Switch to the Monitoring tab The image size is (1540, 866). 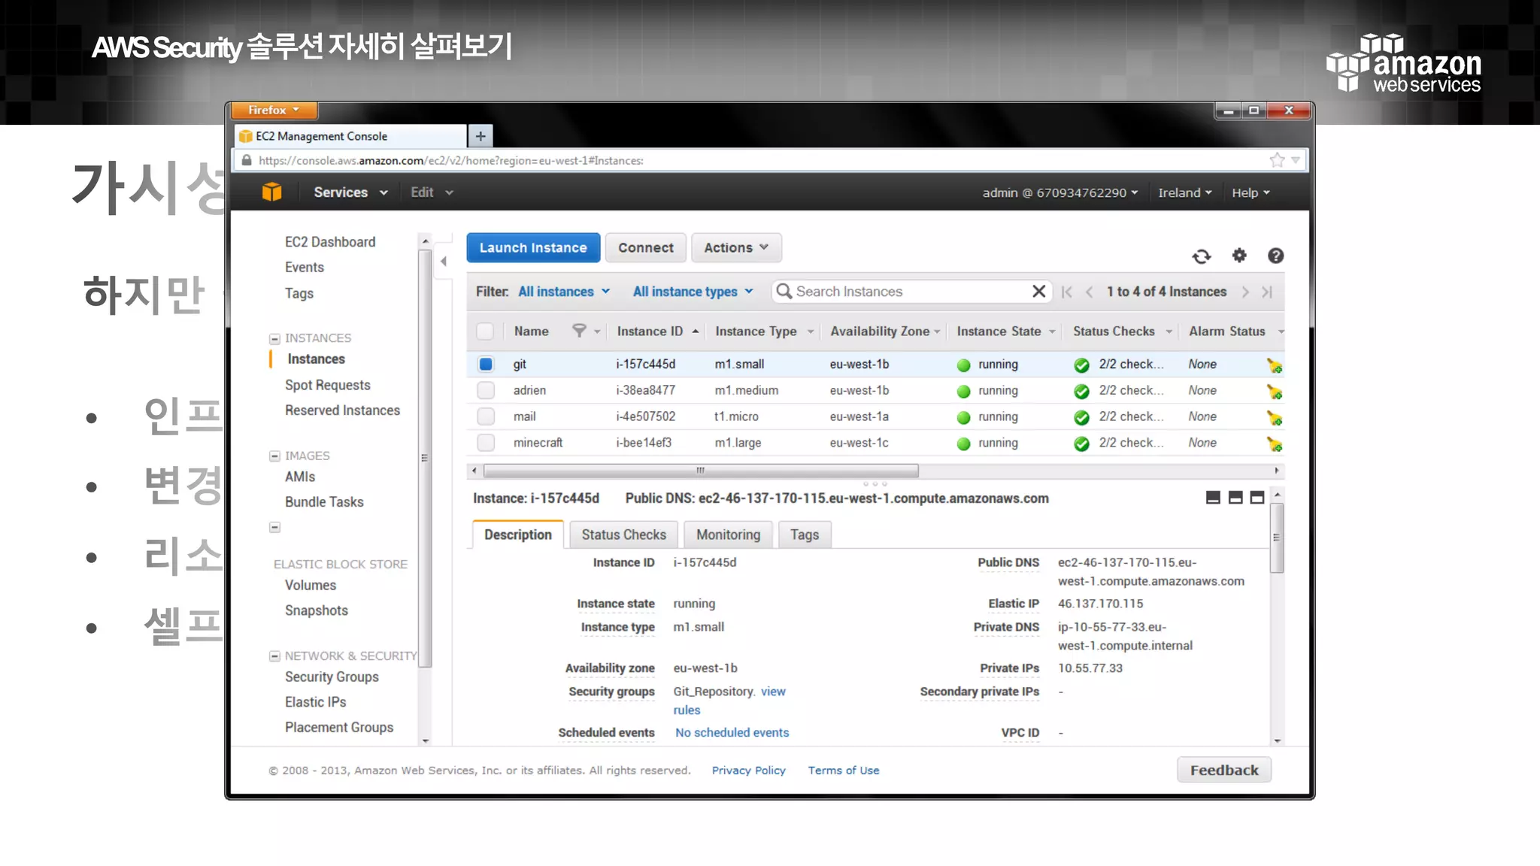pos(728,534)
